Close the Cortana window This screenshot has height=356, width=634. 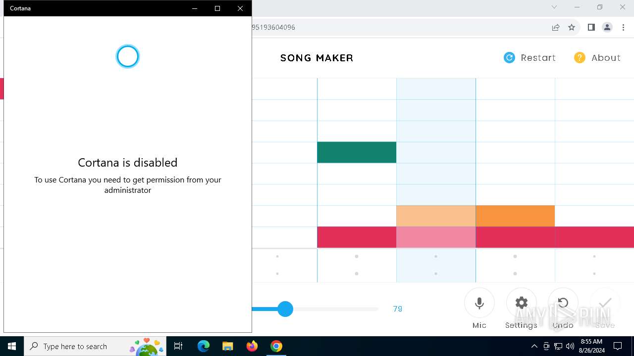[x=240, y=8]
